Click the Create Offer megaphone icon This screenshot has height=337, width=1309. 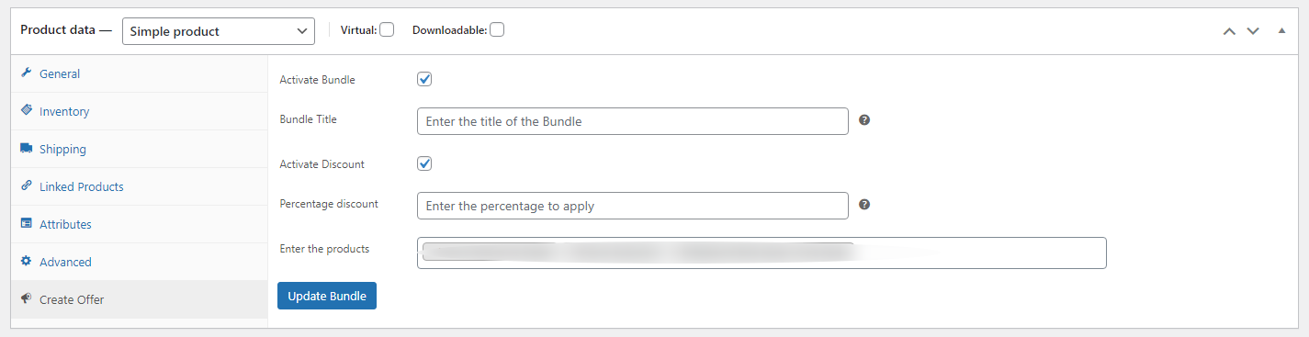click(x=27, y=298)
